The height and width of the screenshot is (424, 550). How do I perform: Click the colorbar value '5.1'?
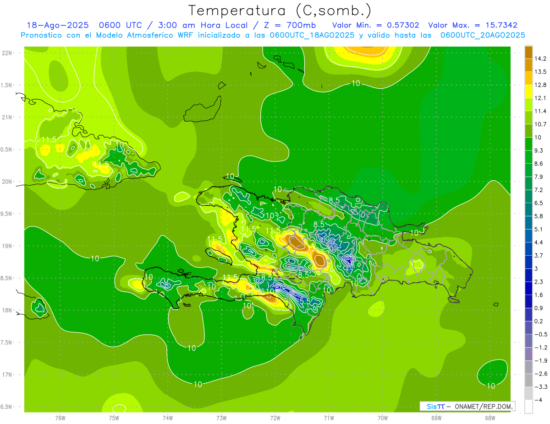coord(539,229)
